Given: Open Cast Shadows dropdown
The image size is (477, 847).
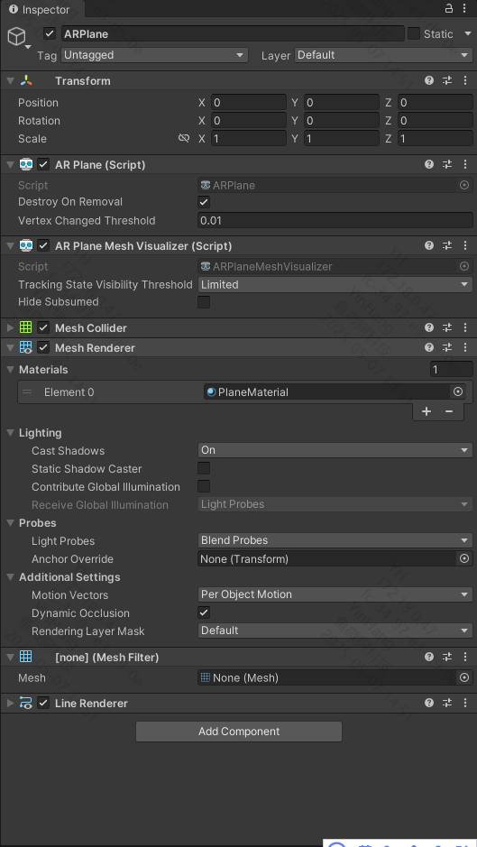Looking at the screenshot, I should click(x=335, y=450).
